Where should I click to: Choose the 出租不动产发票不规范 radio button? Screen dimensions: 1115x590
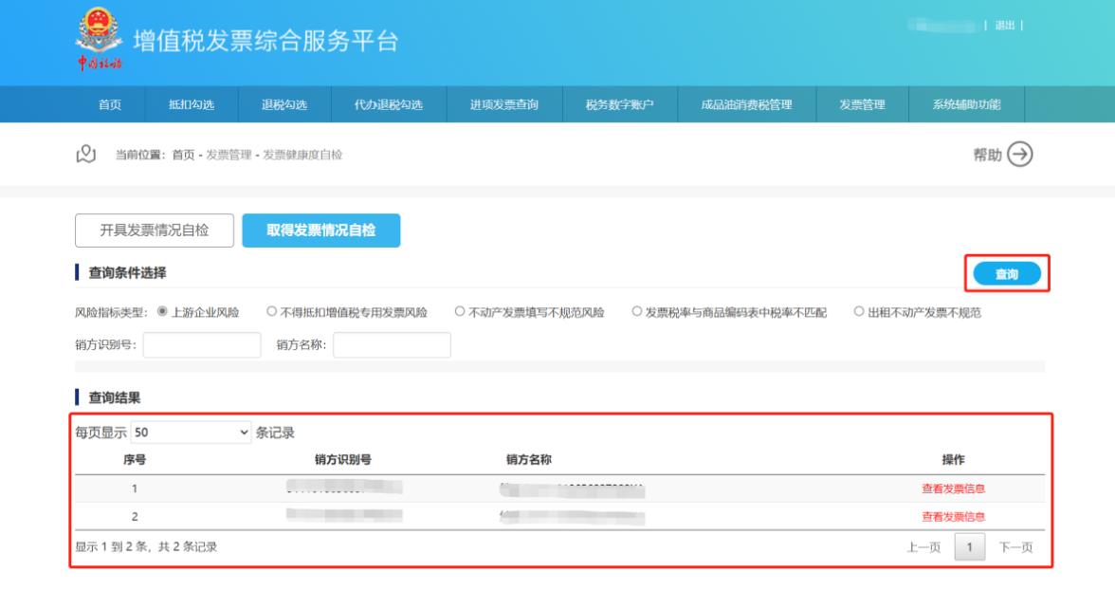[859, 312]
